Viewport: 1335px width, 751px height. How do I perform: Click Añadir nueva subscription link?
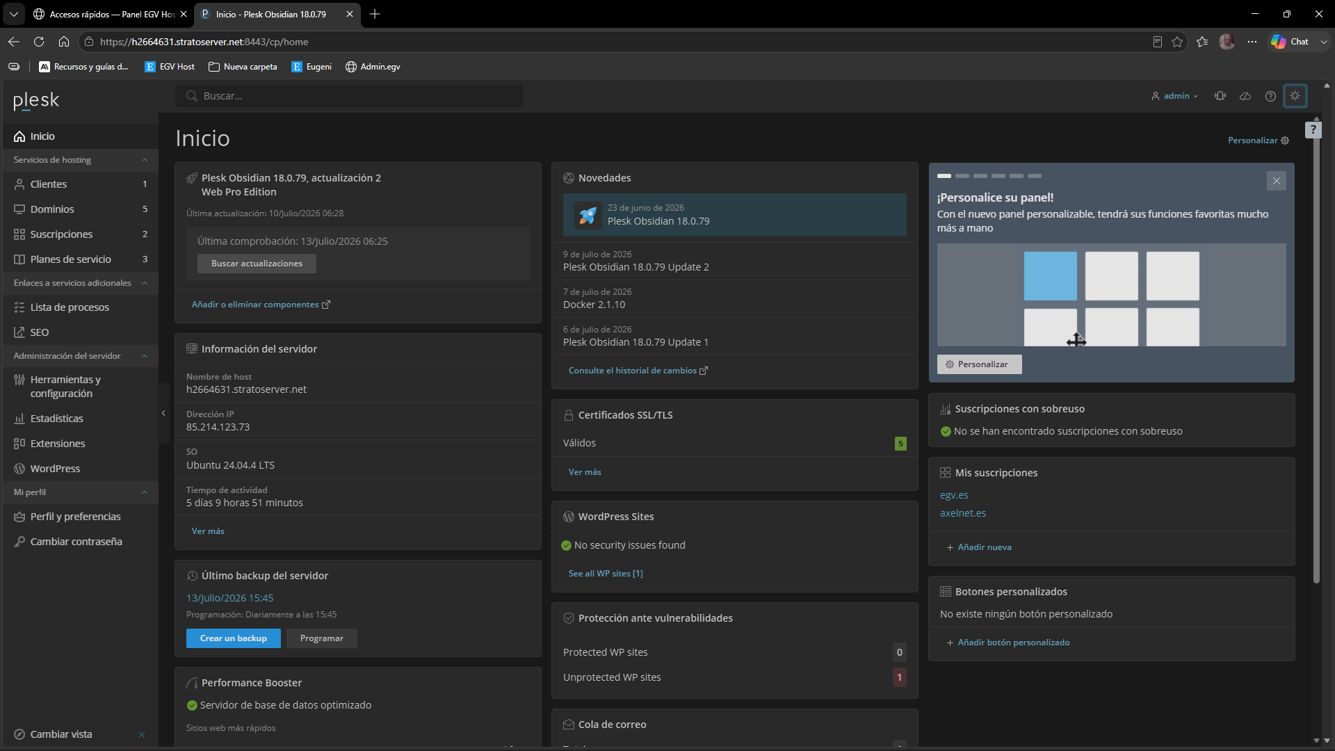pos(979,547)
